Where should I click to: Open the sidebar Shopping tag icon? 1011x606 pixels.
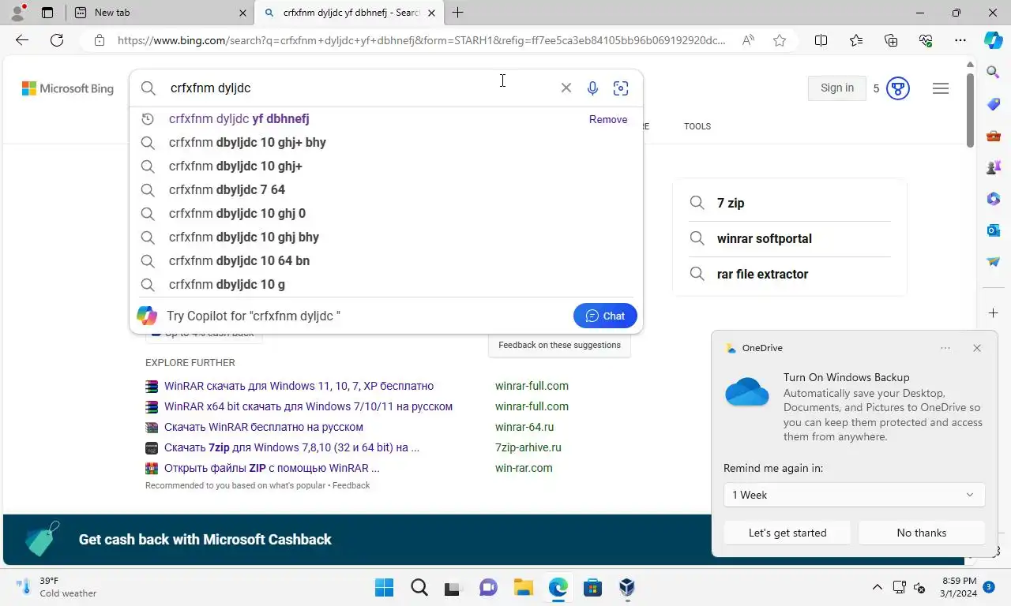994,104
